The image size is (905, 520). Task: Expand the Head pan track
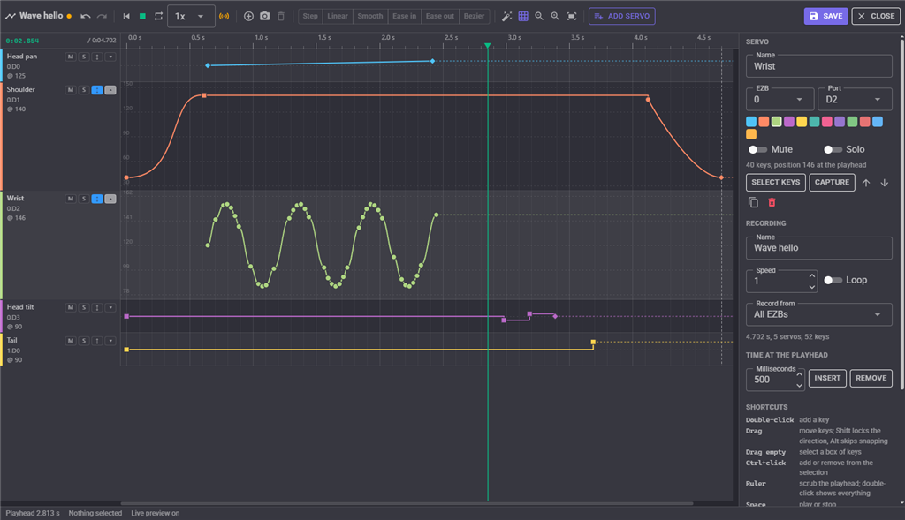tap(110, 57)
